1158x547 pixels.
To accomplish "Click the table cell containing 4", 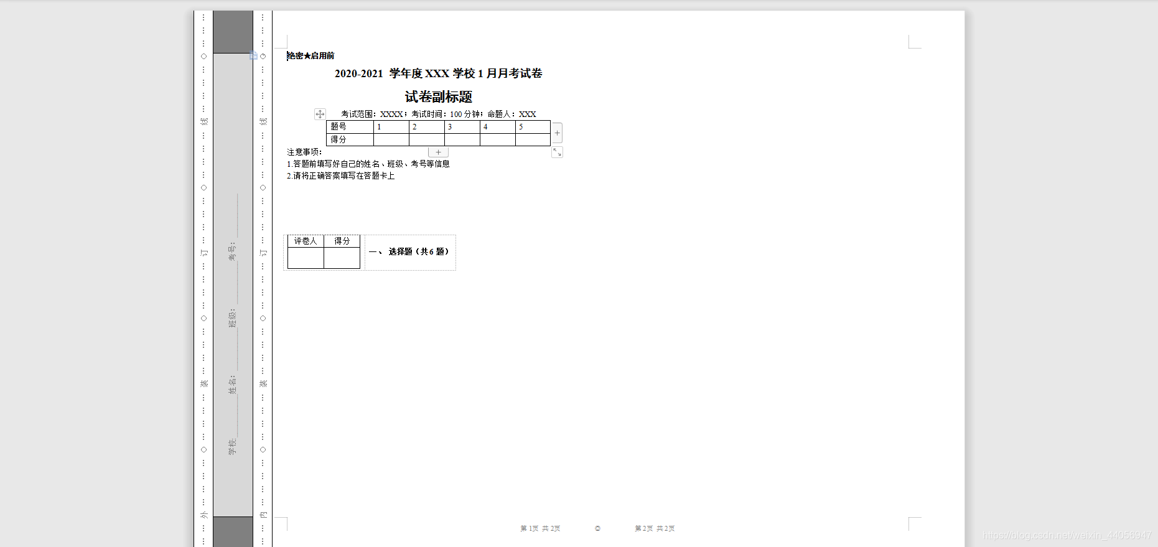I will click(x=498, y=127).
